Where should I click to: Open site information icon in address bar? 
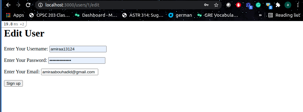click(40, 5)
